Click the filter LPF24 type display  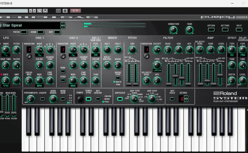pyautogui.click(x=157, y=70)
